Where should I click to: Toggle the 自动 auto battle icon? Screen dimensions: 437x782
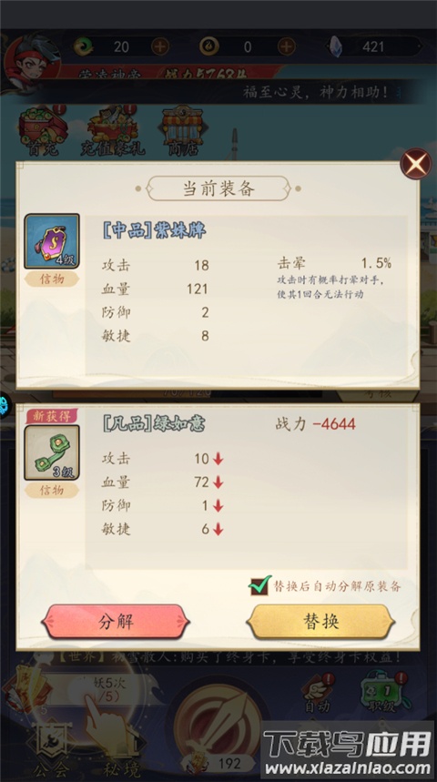click(318, 693)
